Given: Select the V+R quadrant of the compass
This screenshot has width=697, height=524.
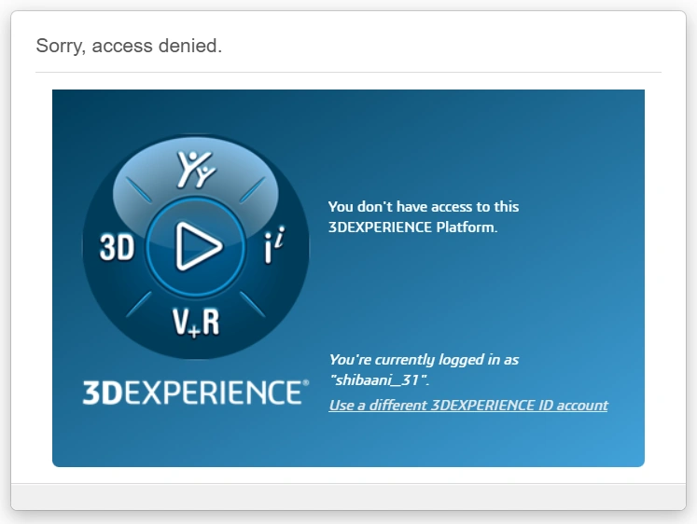Looking at the screenshot, I should pos(196,322).
